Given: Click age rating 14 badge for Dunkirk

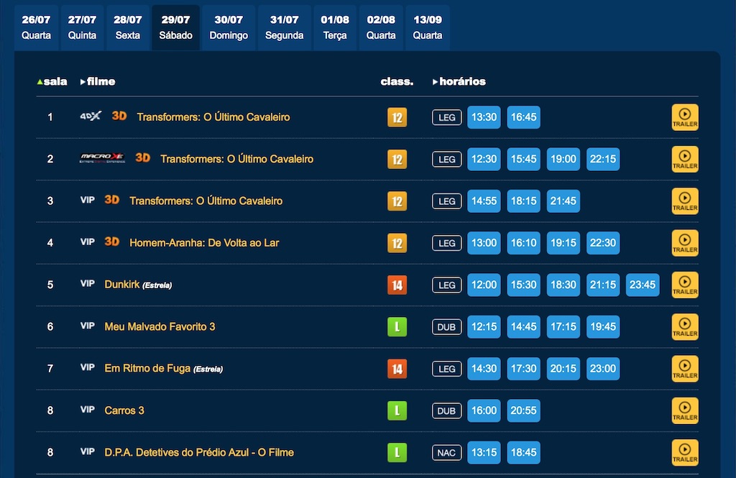Looking at the screenshot, I should [x=397, y=285].
